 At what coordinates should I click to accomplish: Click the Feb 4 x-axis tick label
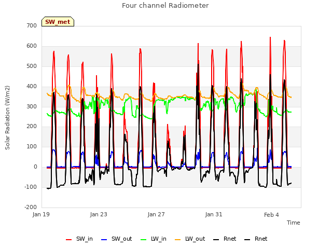(271, 215)
